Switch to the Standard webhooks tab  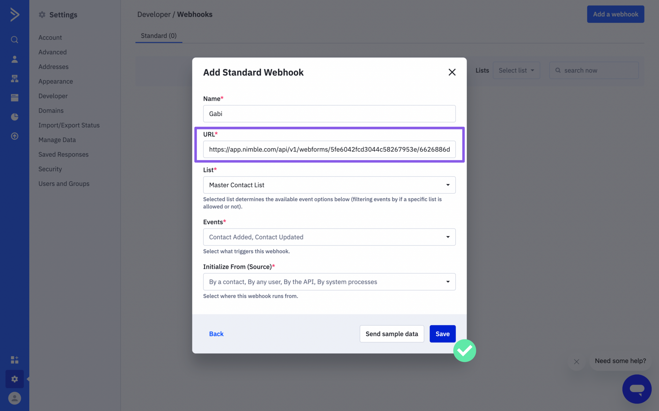[x=158, y=36]
